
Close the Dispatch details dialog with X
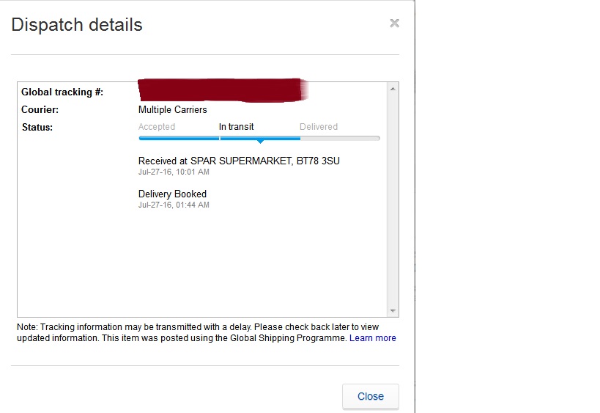pyautogui.click(x=394, y=23)
